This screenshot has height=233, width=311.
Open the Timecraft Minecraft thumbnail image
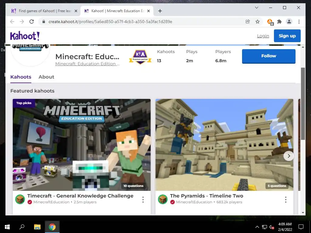pyautogui.click(x=81, y=145)
